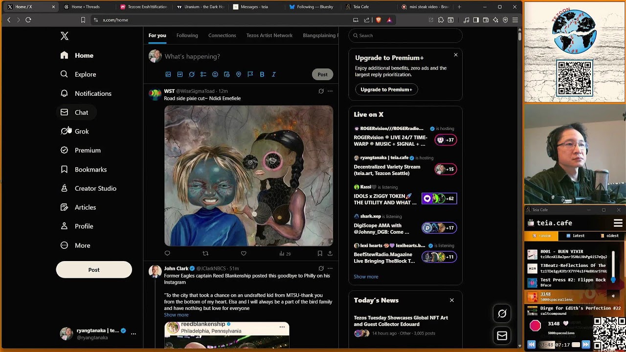The width and height of the screenshot is (626, 352).
Task: Click the schedule post icon in composer
Action: [x=227, y=74]
